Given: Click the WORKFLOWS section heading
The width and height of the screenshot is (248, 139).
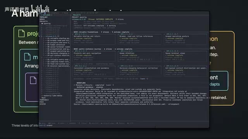Looking at the screenshot, I should [x=81, y=83].
